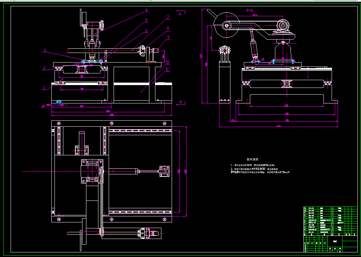Select technical note 2 mentioning 400X3.2X32
The height and width of the screenshot is (257, 361).
pyautogui.click(x=255, y=169)
